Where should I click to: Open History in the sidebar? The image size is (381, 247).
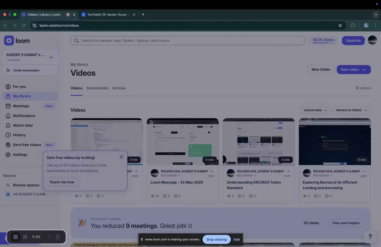(19, 135)
